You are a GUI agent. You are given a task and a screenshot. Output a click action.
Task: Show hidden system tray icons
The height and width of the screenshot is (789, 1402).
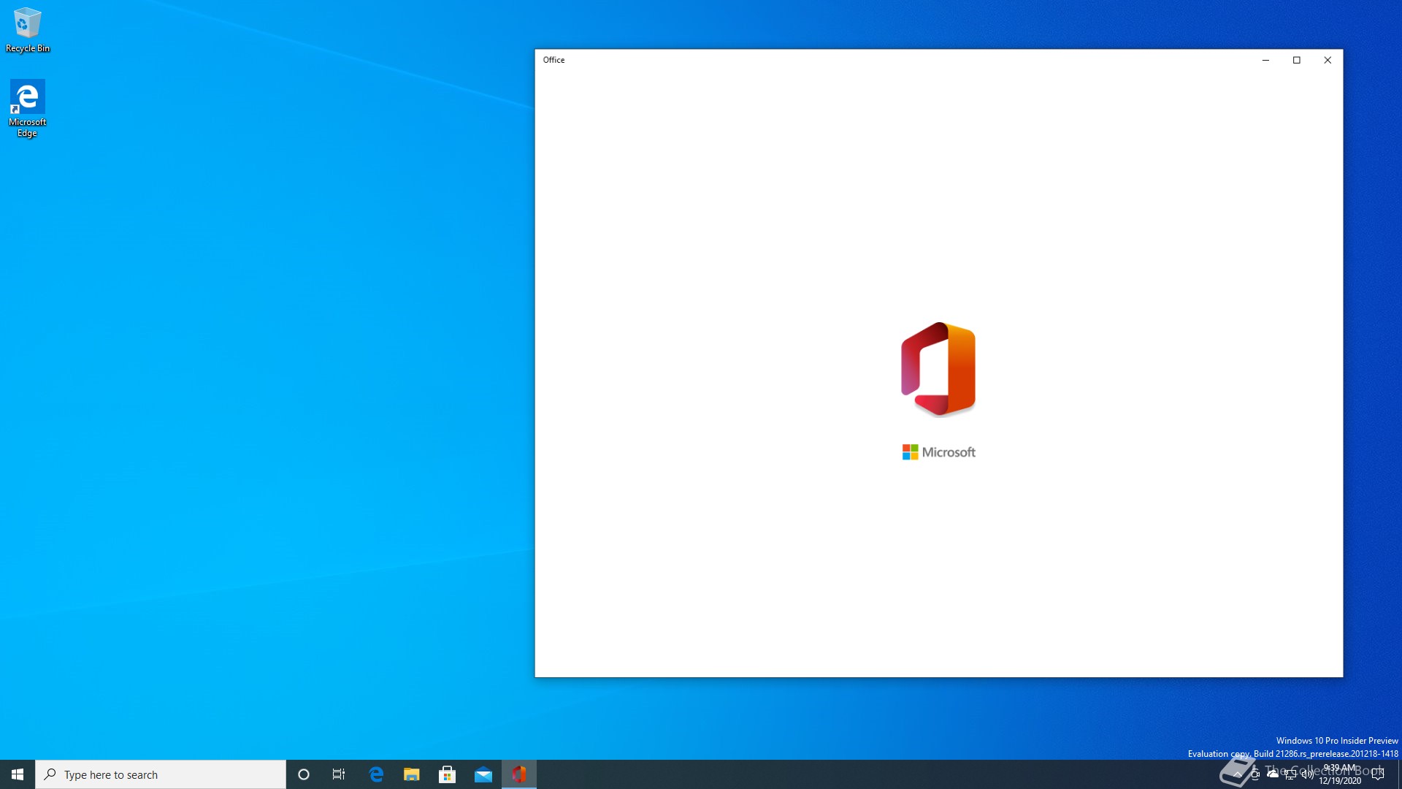(1237, 774)
